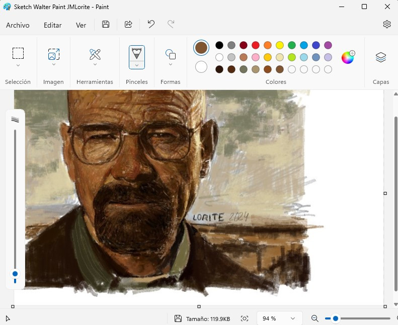Select the rectangular Selección tool
Screen dimensions: 398x325
tap(18, 53)
